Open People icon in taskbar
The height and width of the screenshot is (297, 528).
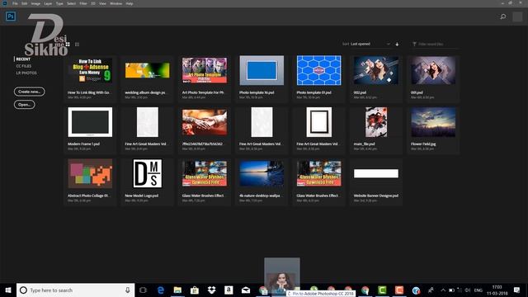tap(431, 290)
